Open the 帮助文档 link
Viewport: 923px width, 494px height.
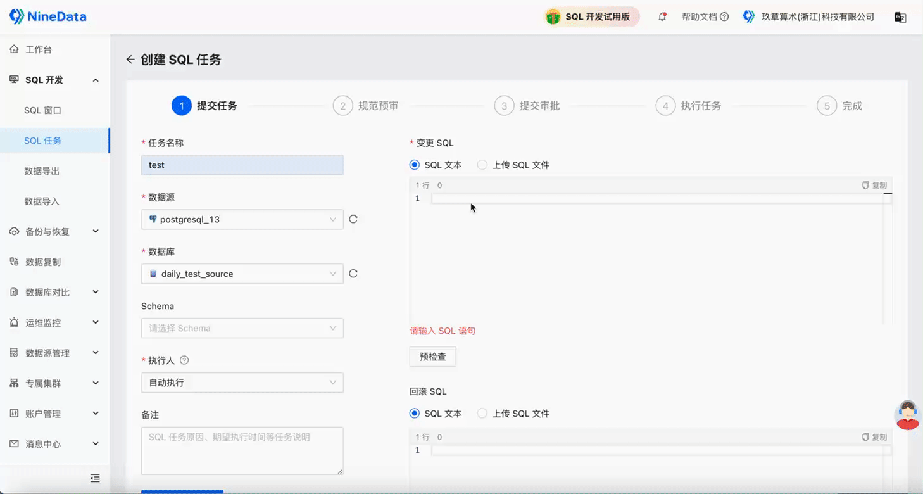(x=700, y=17)
